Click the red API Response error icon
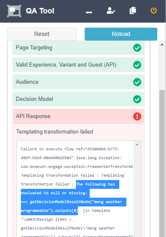The width and height of the screenshot is (166, 237). coord(137,116)
